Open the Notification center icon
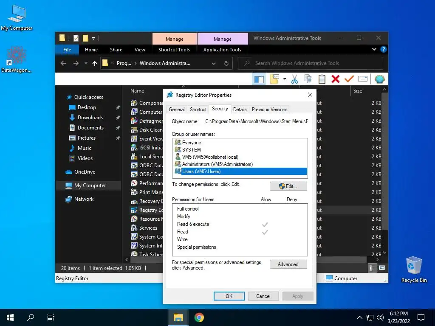Image resolution: width=435 pixels, height=326 pixels. [421, 318]
